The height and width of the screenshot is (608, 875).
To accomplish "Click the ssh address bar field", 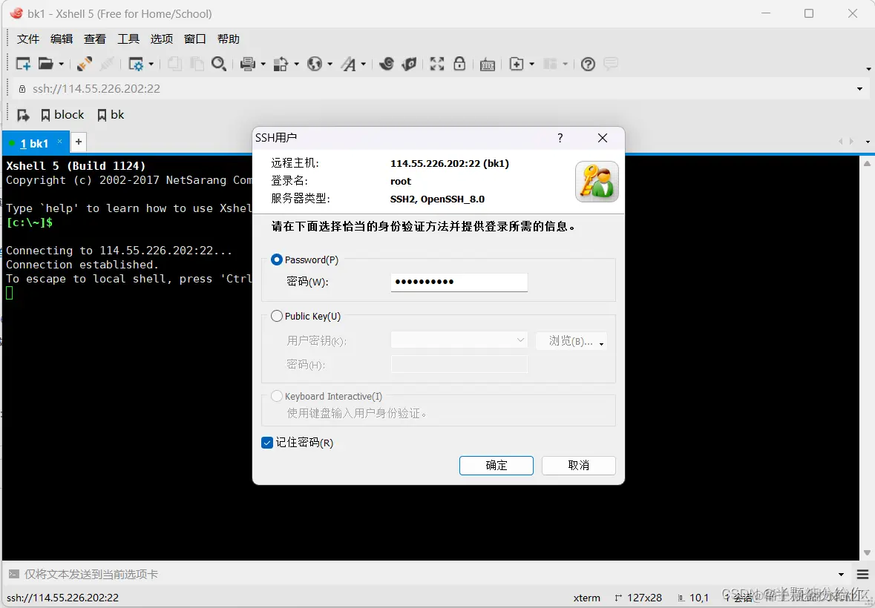I will 435,89.
